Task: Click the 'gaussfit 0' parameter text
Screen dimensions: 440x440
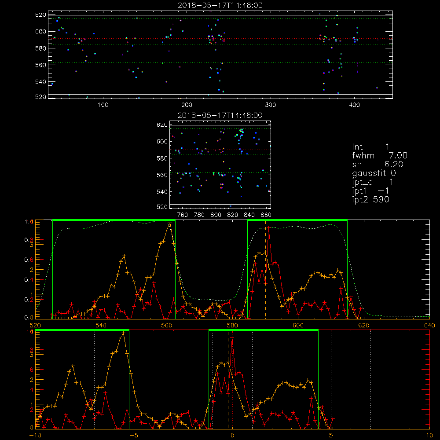Action: [x=374, y=173]
